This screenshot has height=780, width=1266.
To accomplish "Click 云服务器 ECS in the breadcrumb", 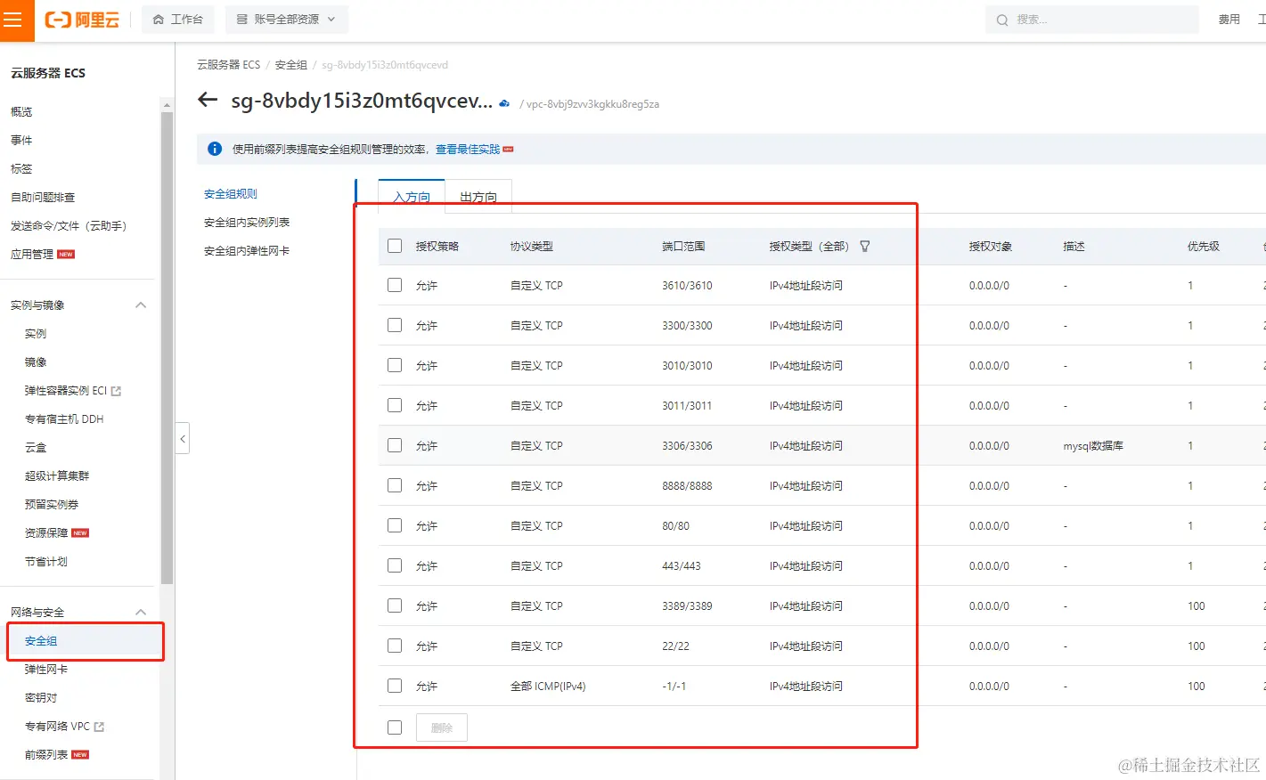I will (x=229, y=65).
